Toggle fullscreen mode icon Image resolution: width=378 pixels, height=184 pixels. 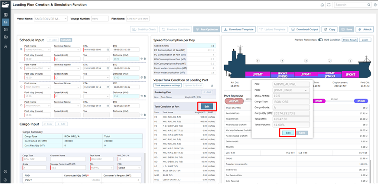point(329,5)
